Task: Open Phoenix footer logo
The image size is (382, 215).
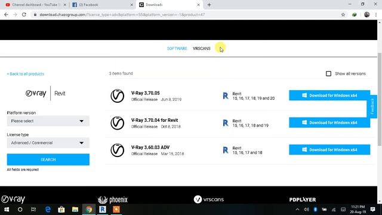Action: tap(113, 199)
